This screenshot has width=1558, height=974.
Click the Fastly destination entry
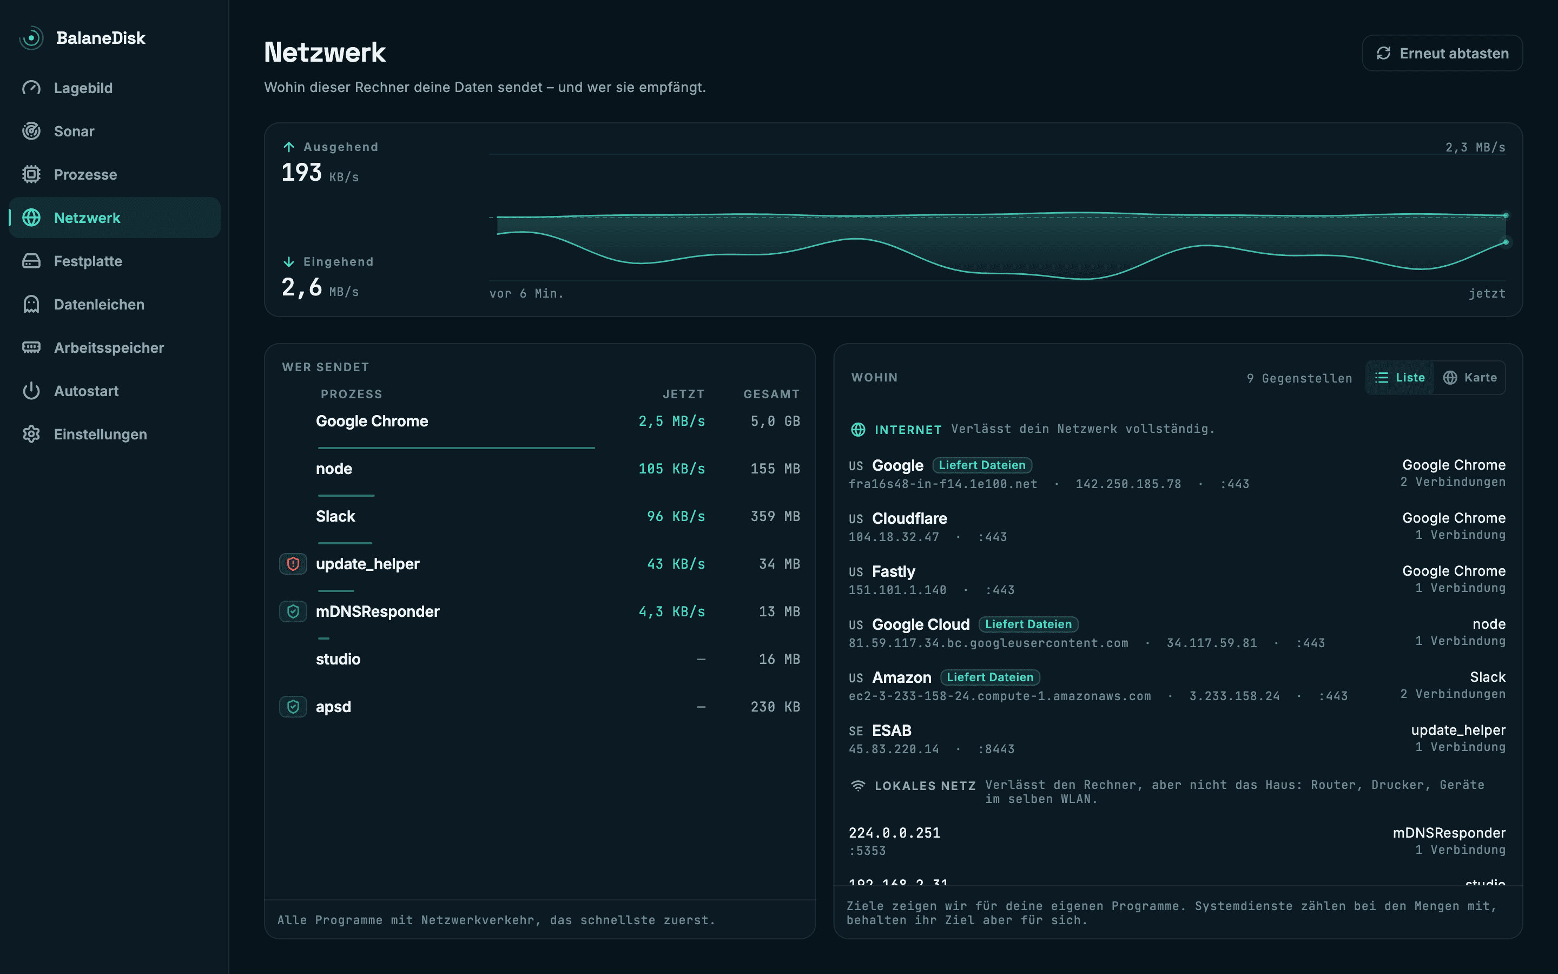pos(1177,579)
